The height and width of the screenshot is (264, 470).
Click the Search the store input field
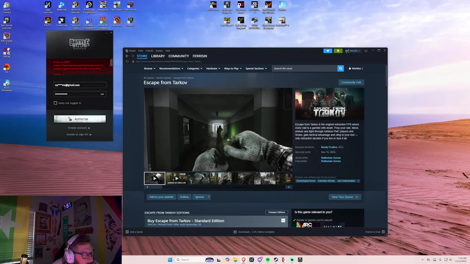pyautogui.click(x=305, y=69)
